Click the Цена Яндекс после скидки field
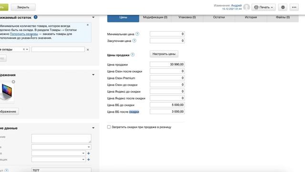This screenshot has height=172, width=305. (167, 98)
